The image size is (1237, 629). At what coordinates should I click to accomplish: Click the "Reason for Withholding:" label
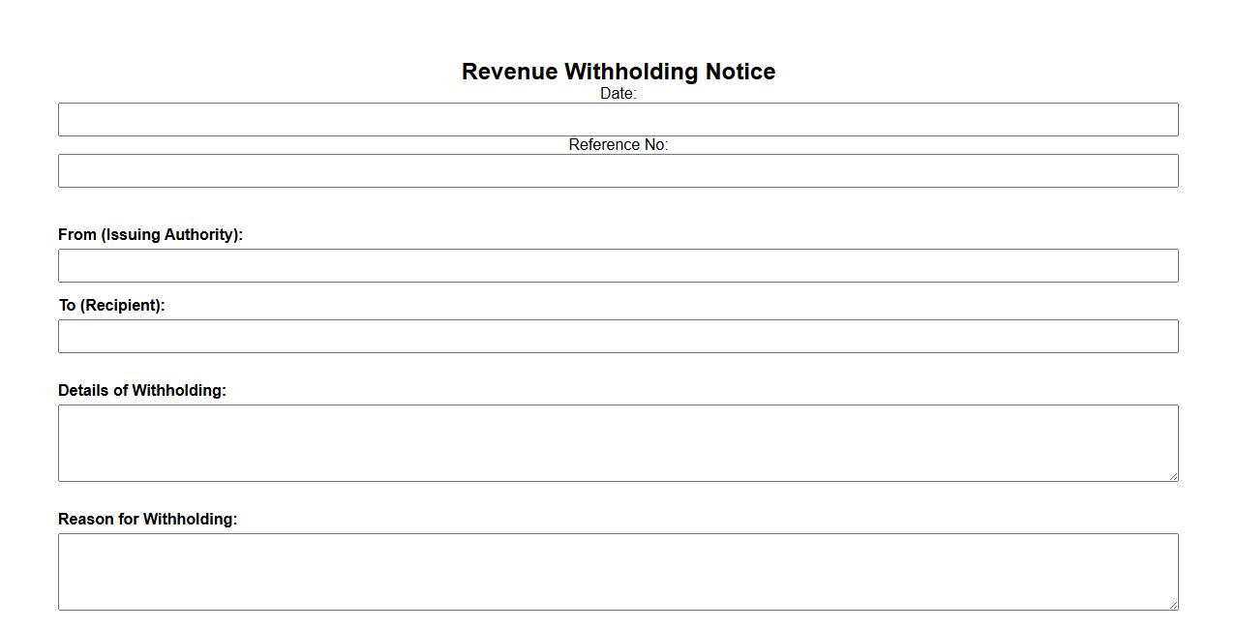pyautogui.click(x=147, y=520)
